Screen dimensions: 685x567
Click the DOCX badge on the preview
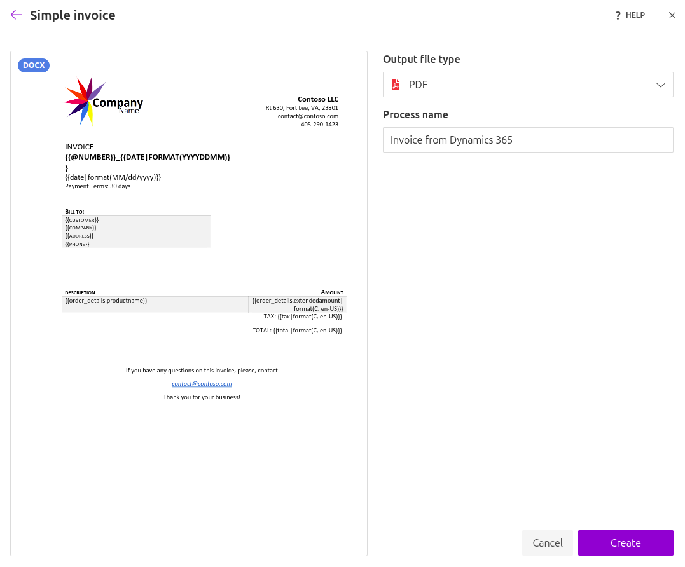pyautogui.click(x=34, y=65)
